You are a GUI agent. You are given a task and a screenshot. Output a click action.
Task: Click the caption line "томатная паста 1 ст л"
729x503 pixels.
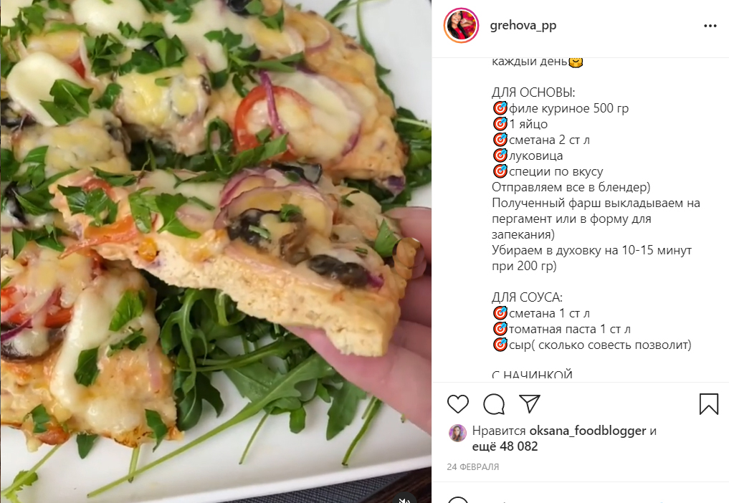(x=561, y=329)
